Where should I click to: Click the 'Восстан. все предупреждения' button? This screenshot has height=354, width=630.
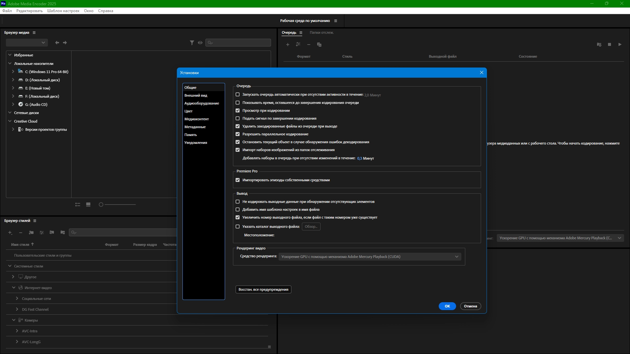263,289
